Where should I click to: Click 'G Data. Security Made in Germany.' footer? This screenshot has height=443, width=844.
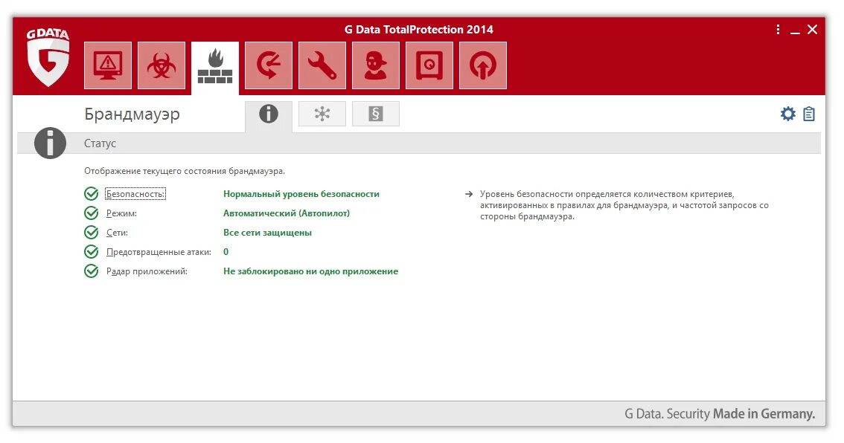click(x=720, y=413)
